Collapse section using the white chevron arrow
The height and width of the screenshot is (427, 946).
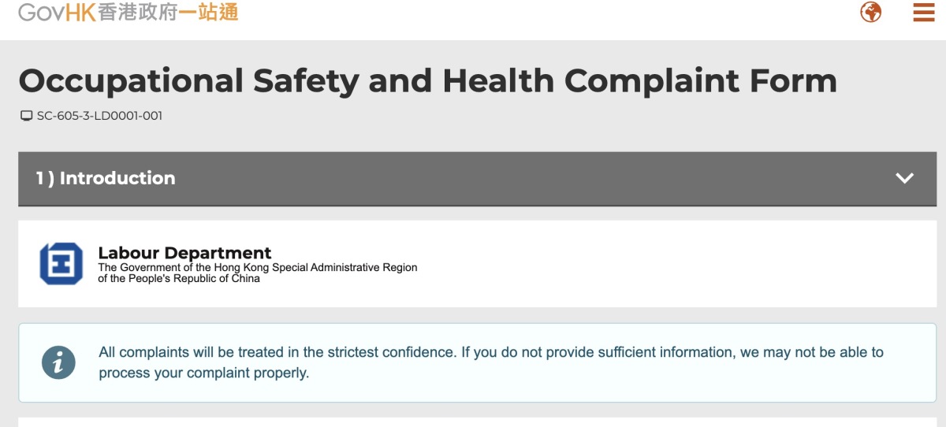[x=904, y=178]
